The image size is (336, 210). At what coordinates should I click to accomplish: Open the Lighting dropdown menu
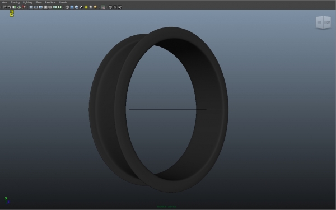tap(27, 2)
